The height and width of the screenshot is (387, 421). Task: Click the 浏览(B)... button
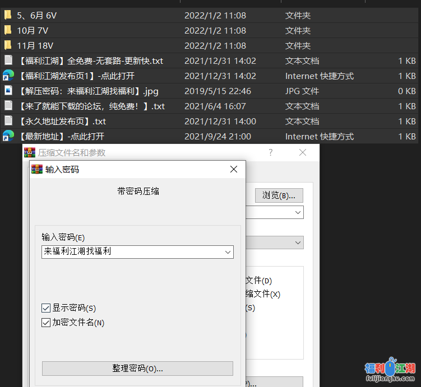279,195
